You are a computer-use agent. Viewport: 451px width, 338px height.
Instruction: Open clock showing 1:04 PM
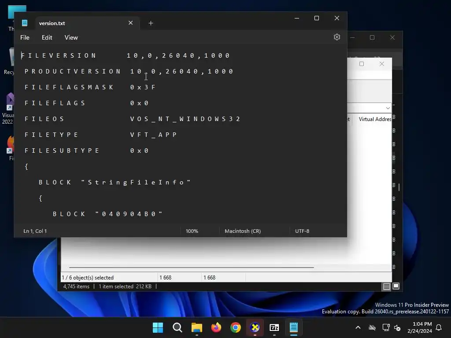point(420,327)
